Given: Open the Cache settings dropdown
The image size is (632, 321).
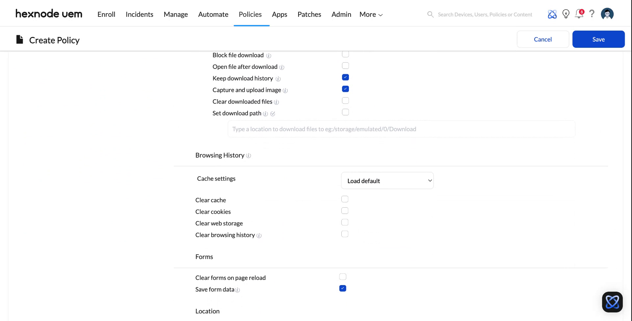Looking at the screenshot, I should 387,181.
